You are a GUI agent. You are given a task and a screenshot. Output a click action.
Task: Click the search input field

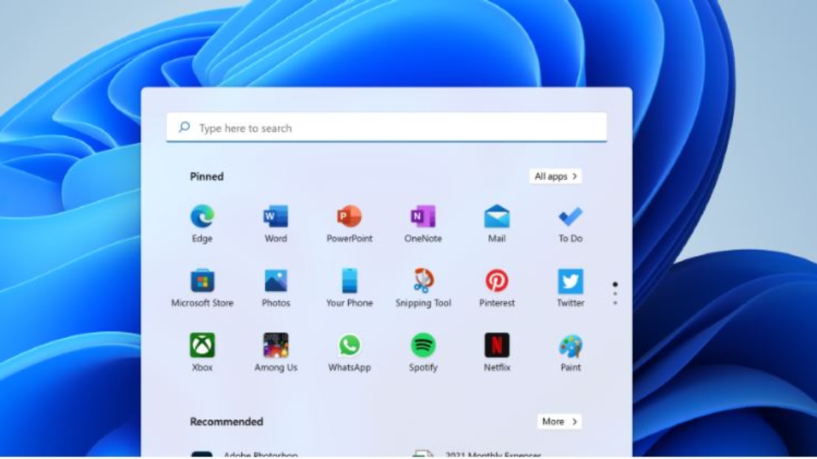(x=387, y=127)
